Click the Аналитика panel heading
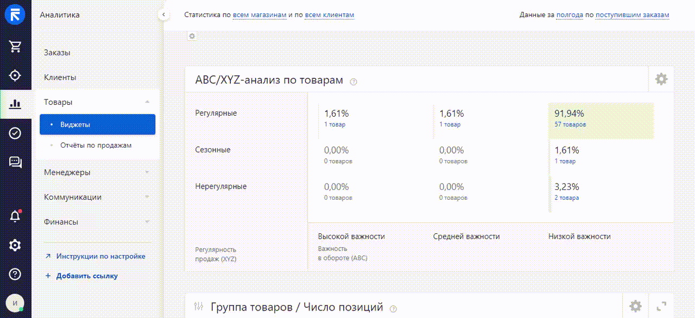Image resolution: width=695 pixels, height=318 pixels. 60,15
